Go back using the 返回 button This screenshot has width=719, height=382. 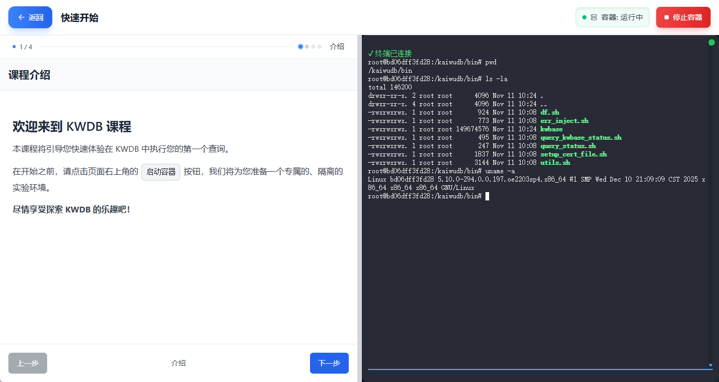[30, 17]
